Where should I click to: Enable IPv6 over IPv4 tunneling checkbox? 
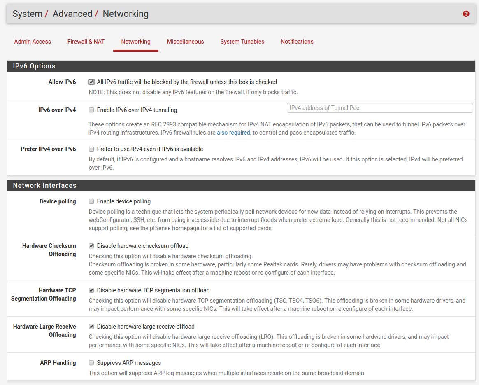pos(91,110)
